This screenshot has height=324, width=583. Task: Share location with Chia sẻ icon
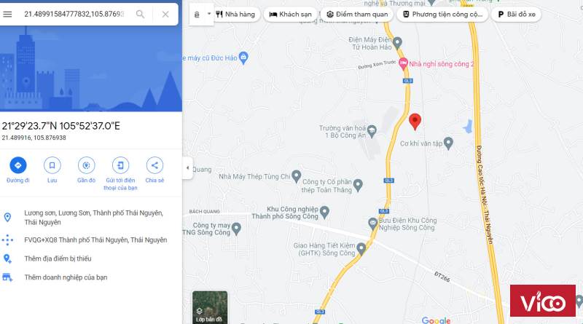point(154,170)
